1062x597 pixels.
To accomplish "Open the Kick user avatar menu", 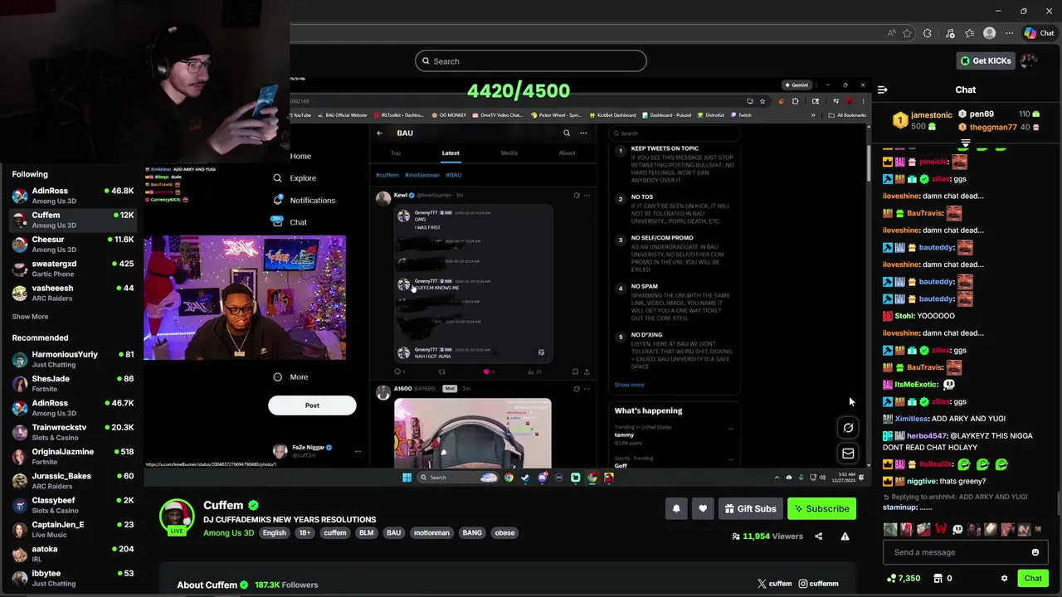I will point(1029,61).
